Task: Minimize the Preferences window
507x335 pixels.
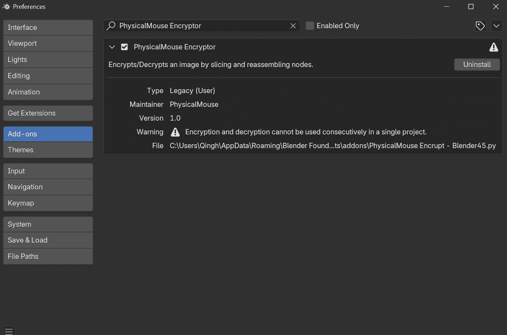Action: tap(446, 7)
